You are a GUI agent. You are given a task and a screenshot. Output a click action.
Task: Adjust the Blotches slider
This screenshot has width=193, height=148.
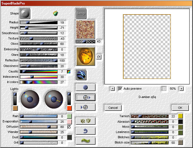(150, 137)
